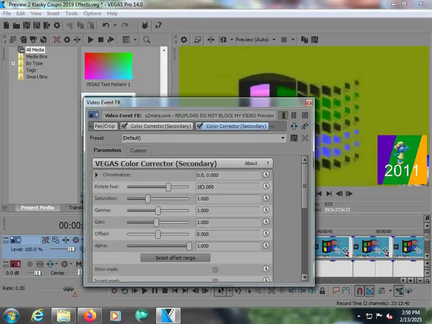Click the track 4 Level slider handle
The width and height of the screenshot is (432, 324).
tap(71, 249)
